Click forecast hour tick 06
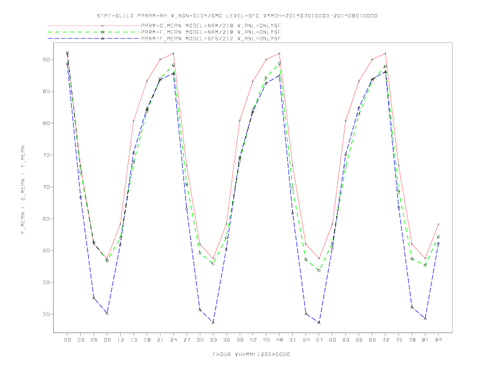This screenshot has width=478, height=370. (94, 340)
